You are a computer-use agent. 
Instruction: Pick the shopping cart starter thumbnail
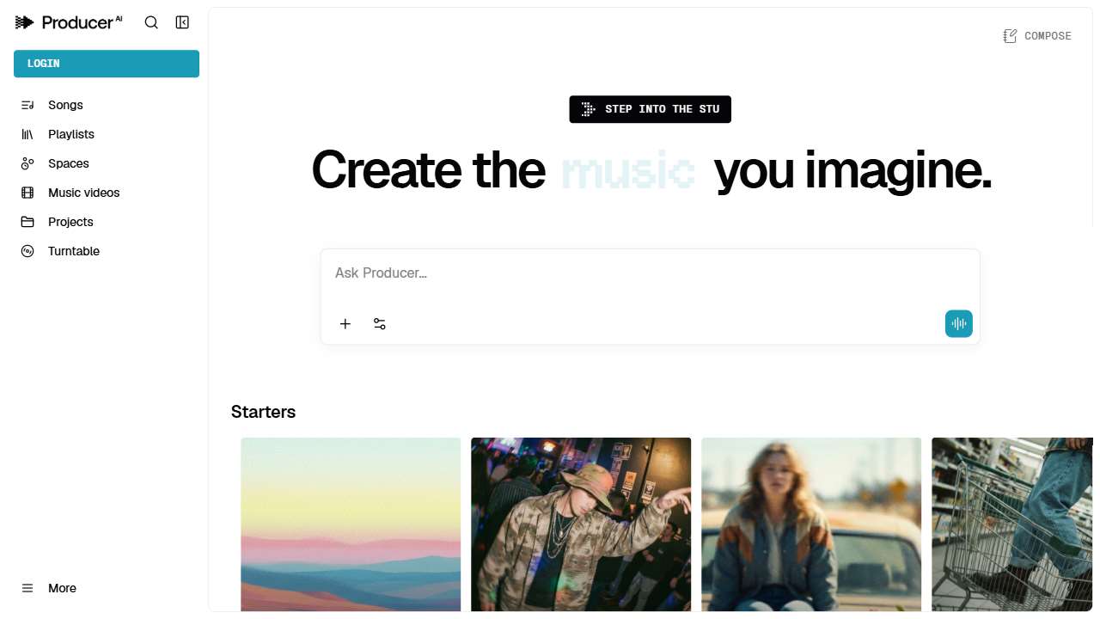[x=1012, y=524]
